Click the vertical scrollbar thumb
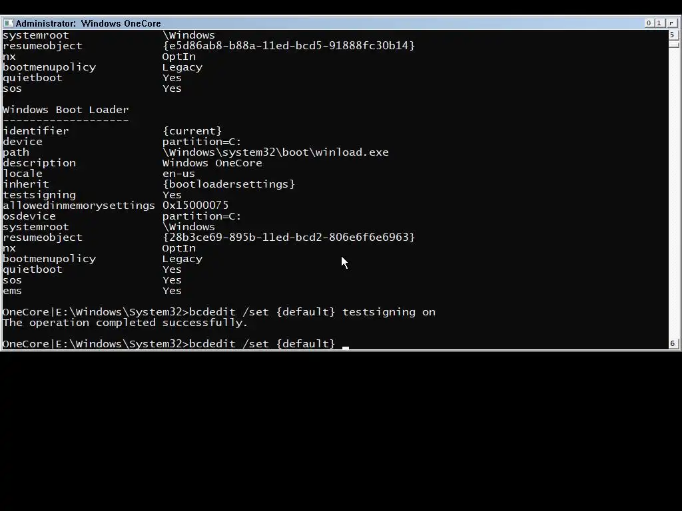 pos(673,44)
